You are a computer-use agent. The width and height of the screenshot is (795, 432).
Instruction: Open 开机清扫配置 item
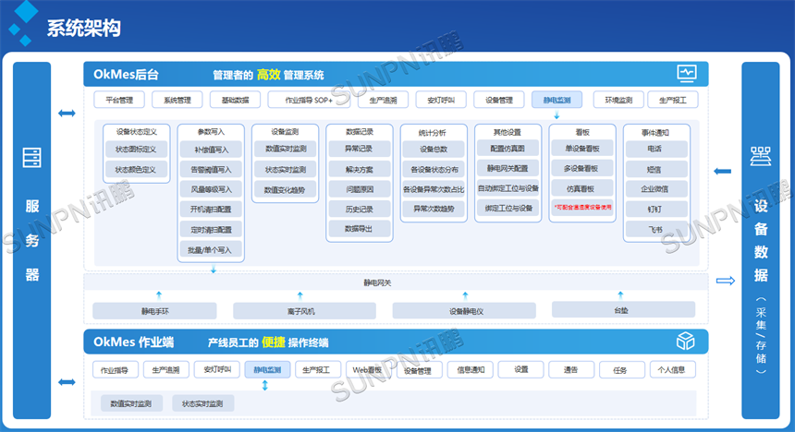coord(211,209)
